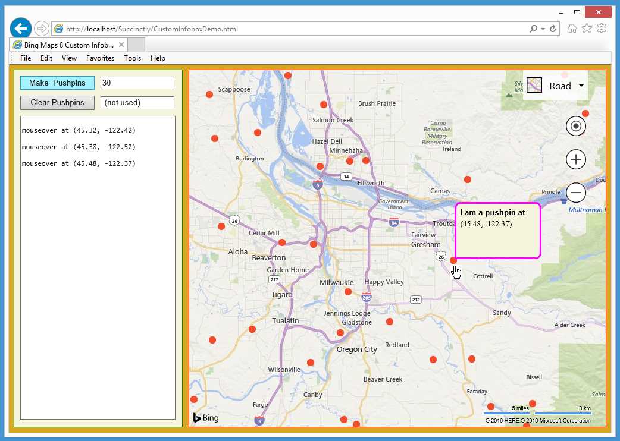Click the zoom in plus icon
This screenshot has width=620, height=441.
click(x=575, y=159)
